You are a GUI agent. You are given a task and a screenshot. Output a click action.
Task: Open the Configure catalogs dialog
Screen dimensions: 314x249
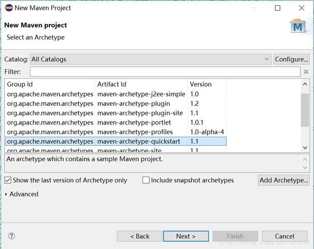[291, 59]
